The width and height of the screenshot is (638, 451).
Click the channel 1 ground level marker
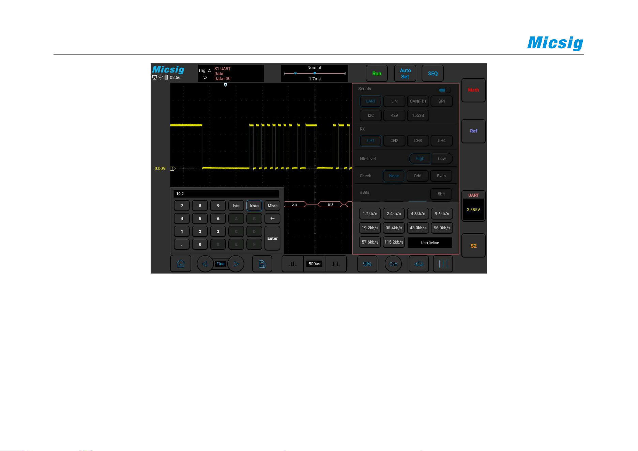pyautogui.click(x=173, y=169)
